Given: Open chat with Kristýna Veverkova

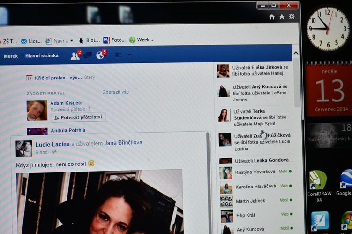Looking at the screenshot, I should coord(256,172).
